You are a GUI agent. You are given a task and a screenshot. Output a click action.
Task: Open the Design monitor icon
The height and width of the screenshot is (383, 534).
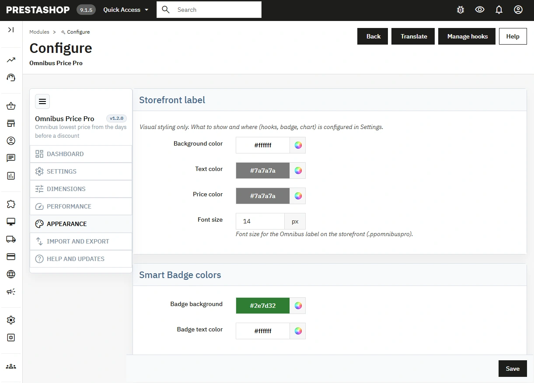click(11, 222)
